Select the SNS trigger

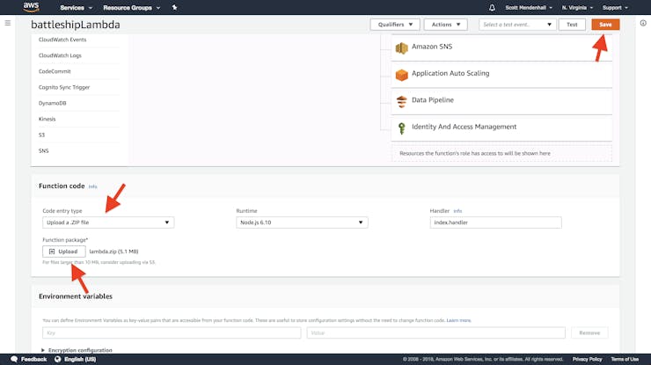coord(44,150)
